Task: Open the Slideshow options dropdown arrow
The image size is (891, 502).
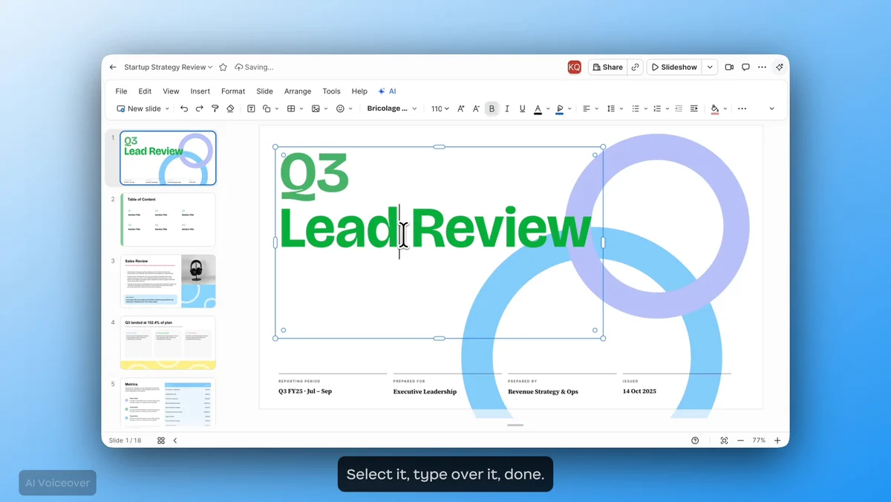Action: [710, 67]
